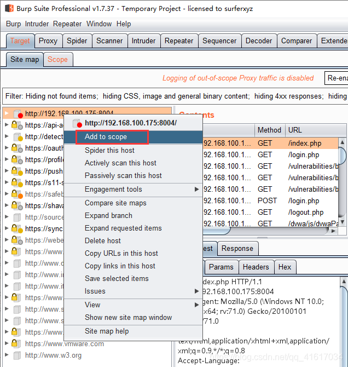This screenshot has width=348, height=367.
Task: Click the lock icon beside https://webe host
Action: tap(17, 240)
